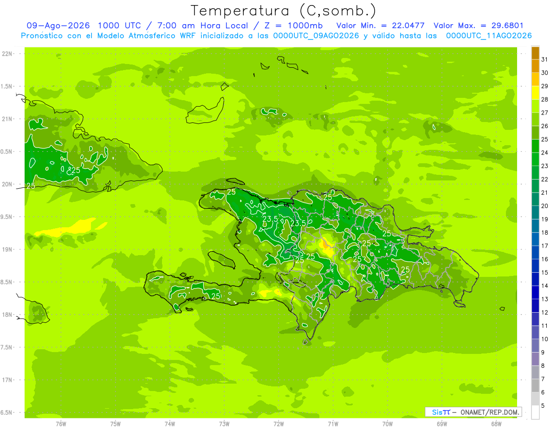The width and height of the screenshot is (557, 430).
Task: Click colorbar label "10"
Action: pos(544,339)
